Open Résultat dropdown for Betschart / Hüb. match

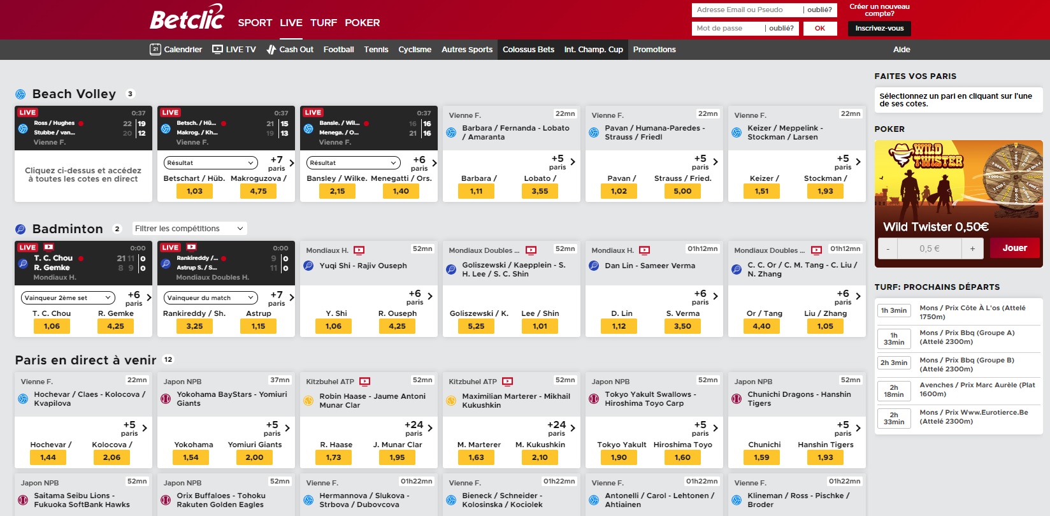(x=211, y=163)
